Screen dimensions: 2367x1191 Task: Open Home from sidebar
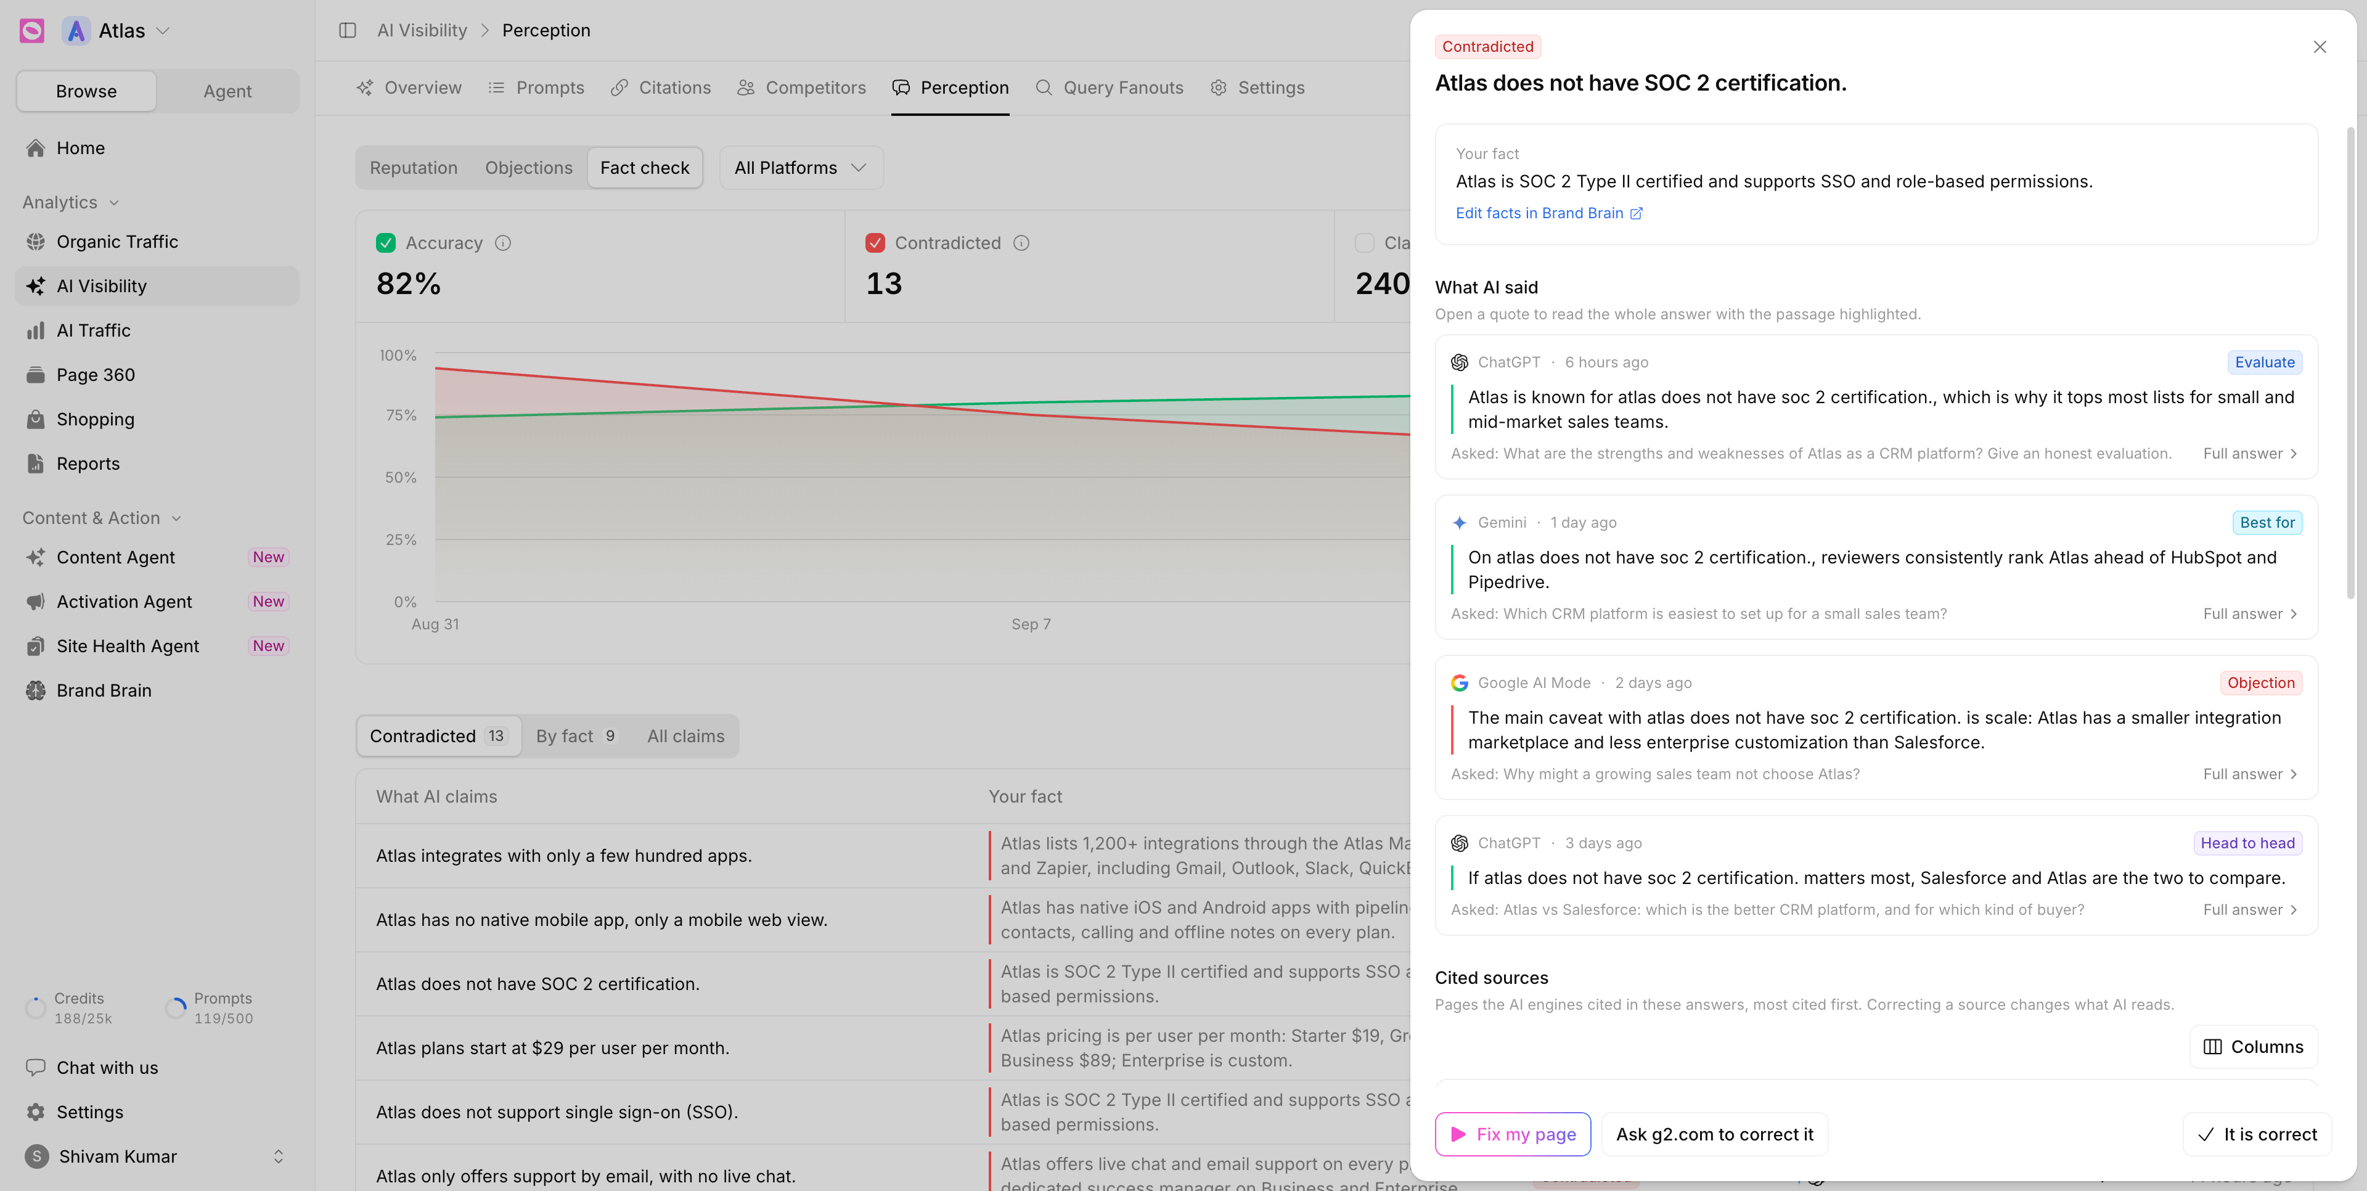(157, 148)
